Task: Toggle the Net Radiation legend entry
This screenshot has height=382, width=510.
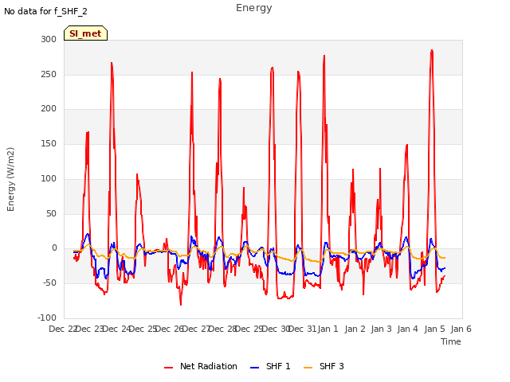Action: point(201,366)
